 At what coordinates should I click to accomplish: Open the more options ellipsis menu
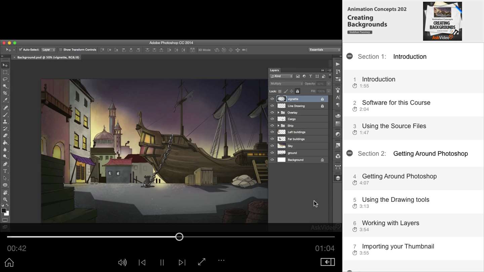[221, 260]
